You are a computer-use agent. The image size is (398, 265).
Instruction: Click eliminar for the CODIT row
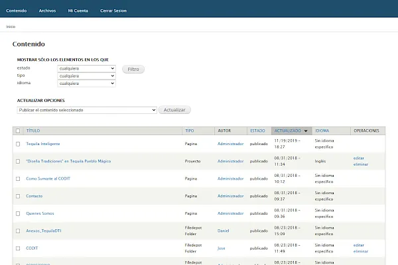pos(361,251)
